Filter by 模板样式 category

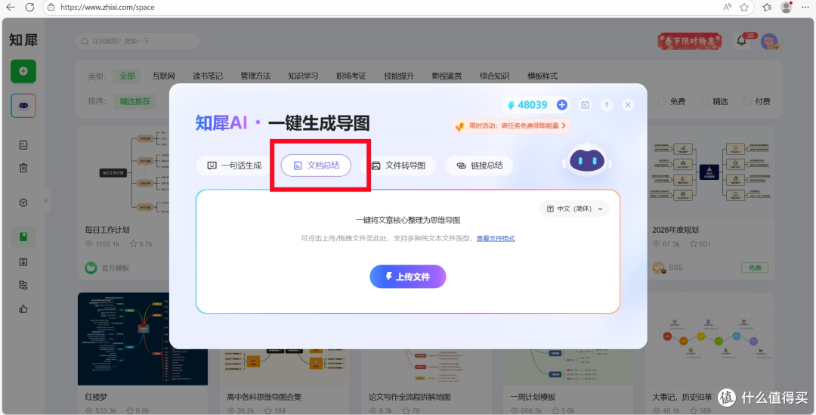[542, 76]
